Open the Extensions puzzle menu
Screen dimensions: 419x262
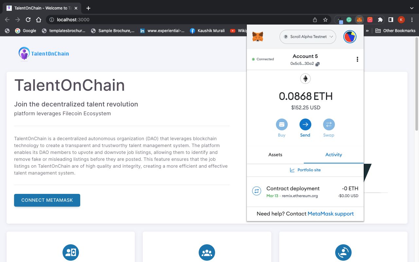380,20
